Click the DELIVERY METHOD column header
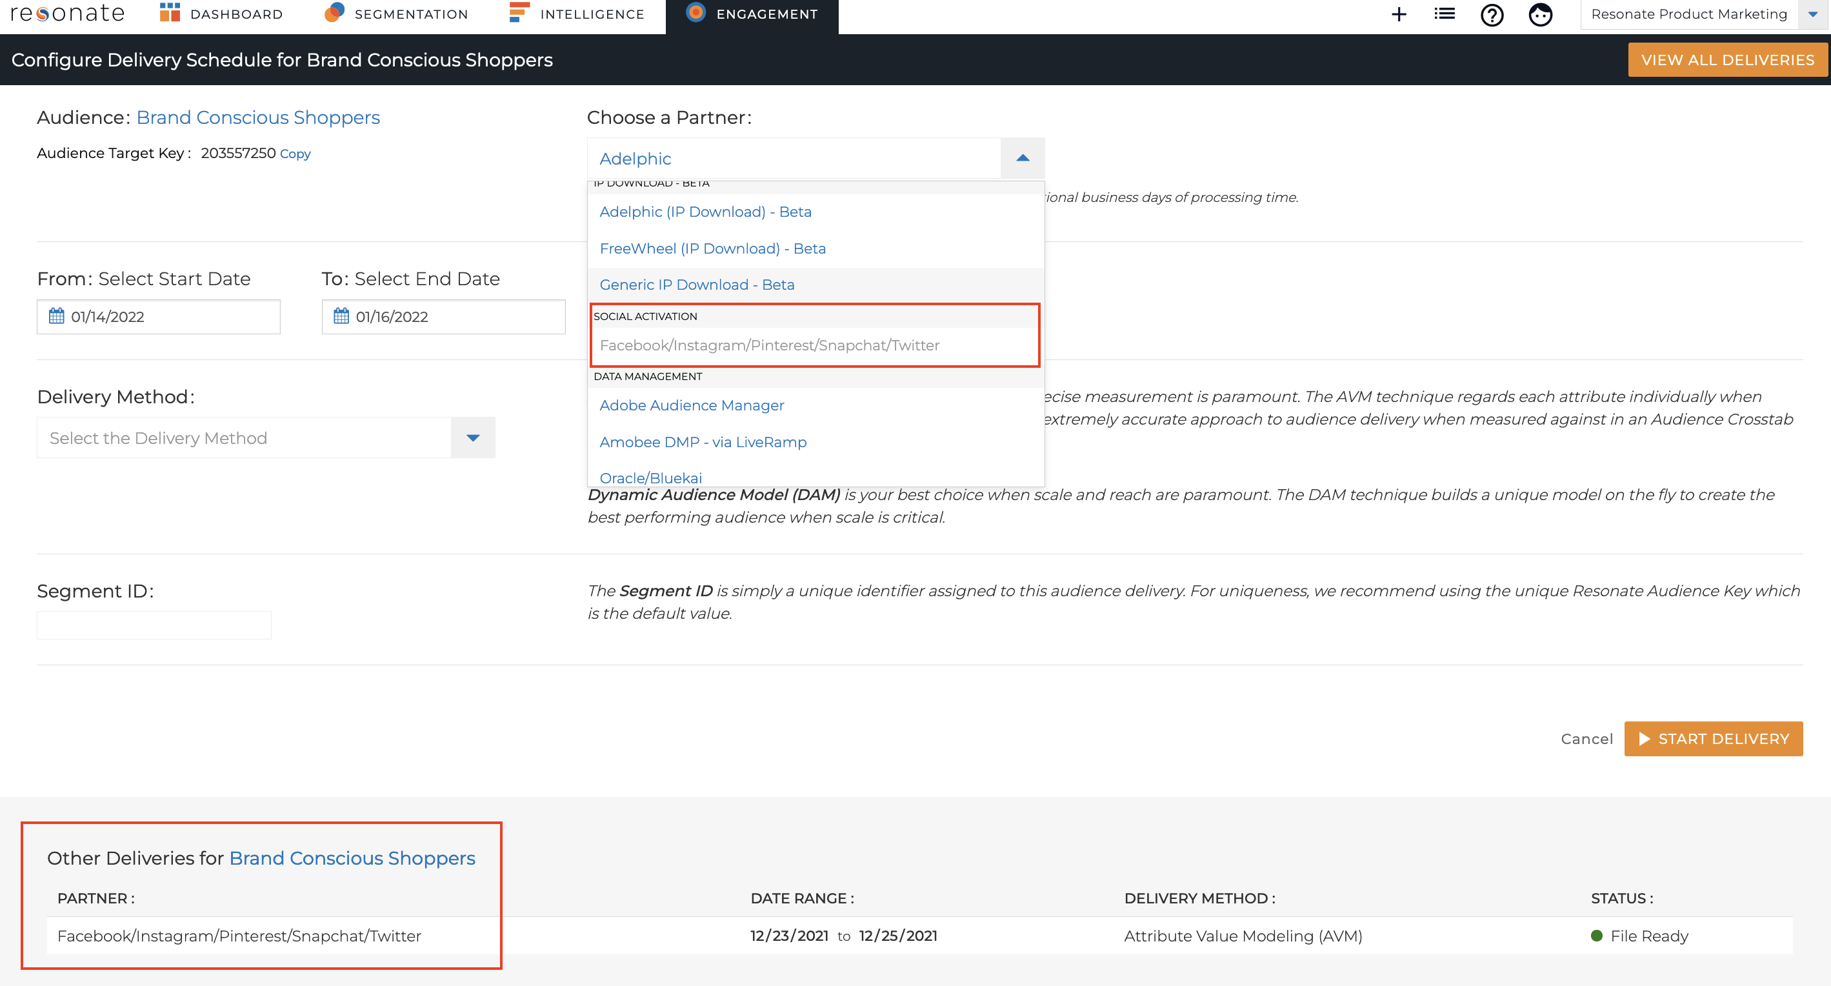The width and height of the screenshot is (1831, 986). tap(1200, 898)
